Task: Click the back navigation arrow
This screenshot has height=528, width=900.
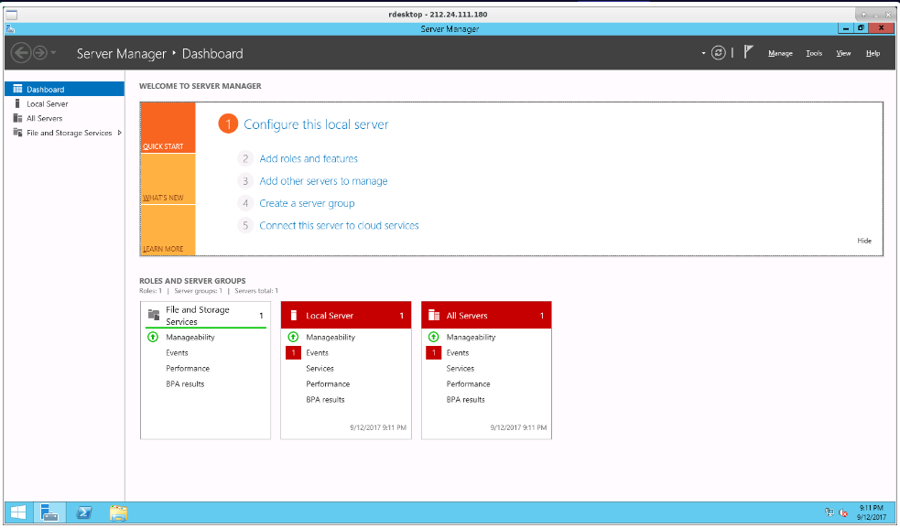Action: tap(21, 53)
